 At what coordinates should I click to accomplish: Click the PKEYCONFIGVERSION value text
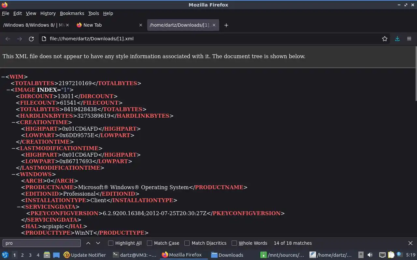pos(155,213)
